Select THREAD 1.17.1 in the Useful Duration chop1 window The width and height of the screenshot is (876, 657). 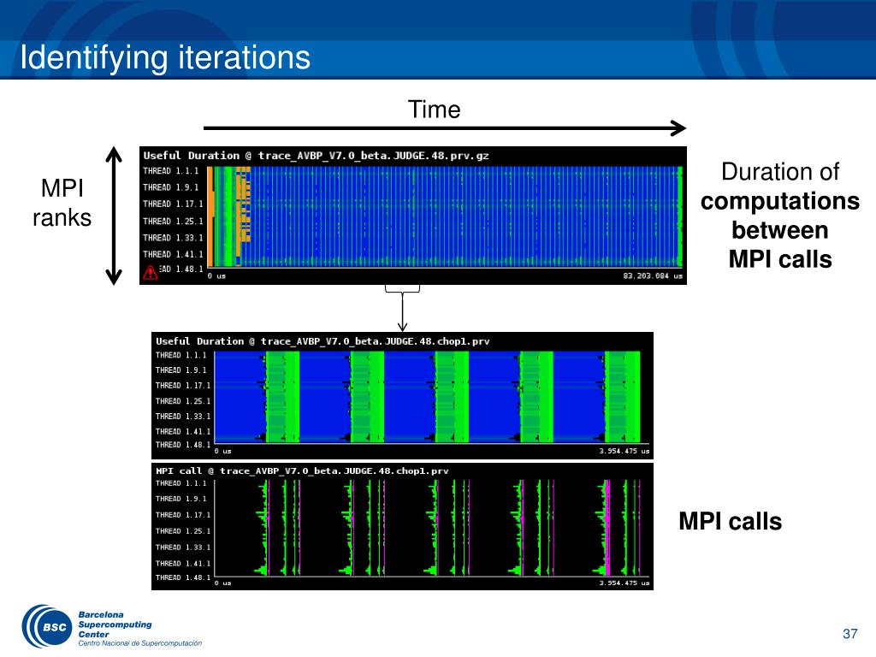pos(183,386)
